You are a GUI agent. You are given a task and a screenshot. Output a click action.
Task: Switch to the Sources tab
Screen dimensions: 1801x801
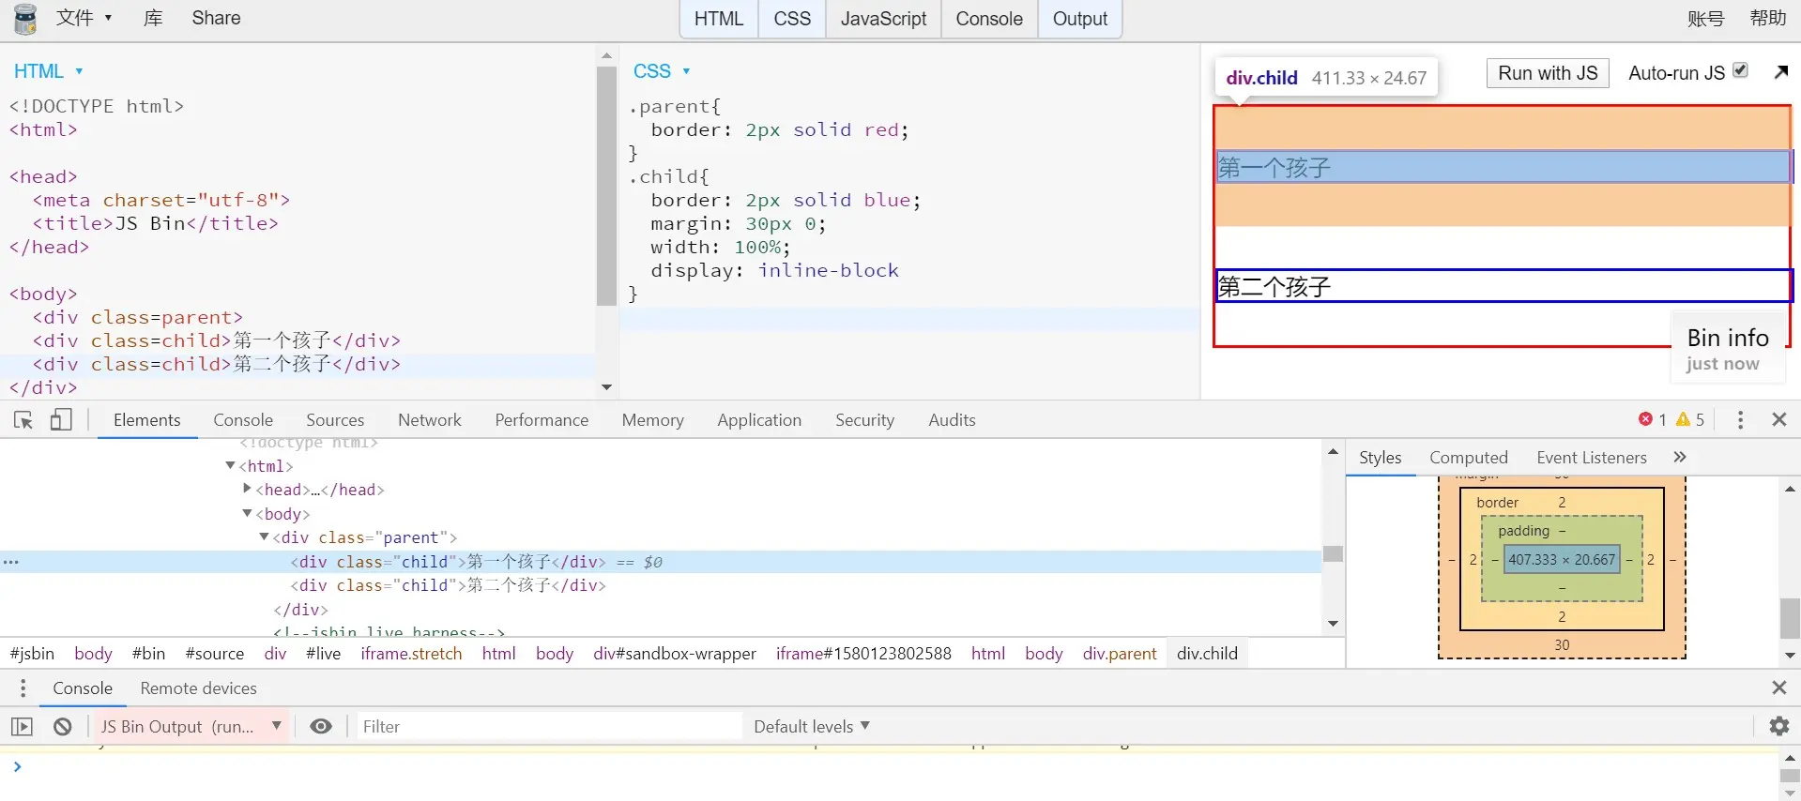pos(335,420)
